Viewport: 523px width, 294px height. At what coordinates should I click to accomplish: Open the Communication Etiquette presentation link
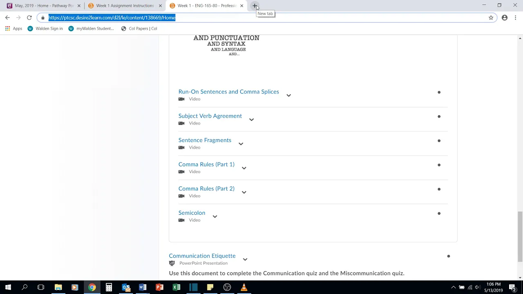pyautogui.click(x=202, y=256)
